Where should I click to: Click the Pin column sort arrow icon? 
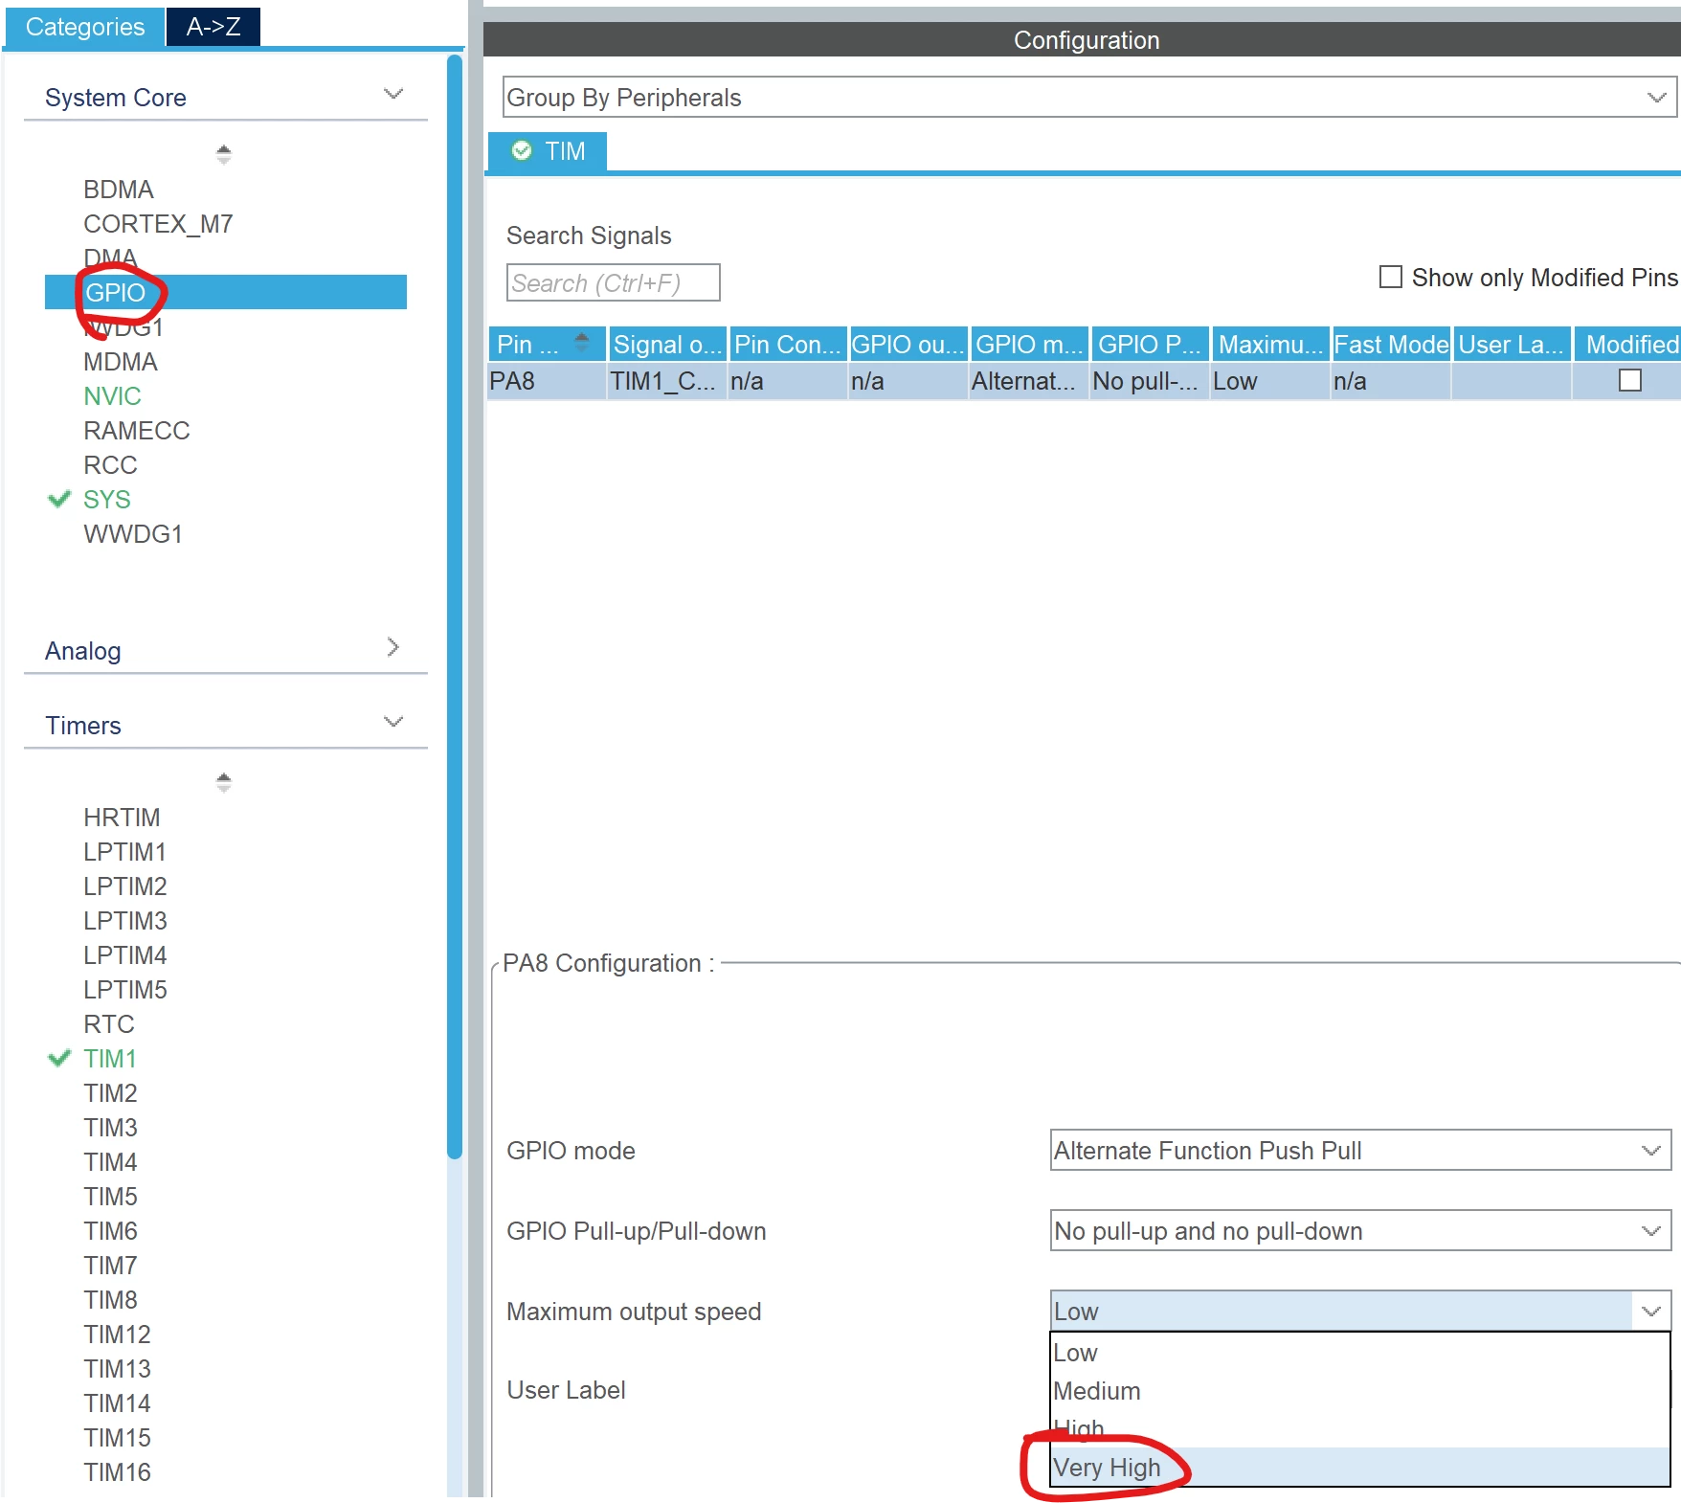click(x=581, y=341)
